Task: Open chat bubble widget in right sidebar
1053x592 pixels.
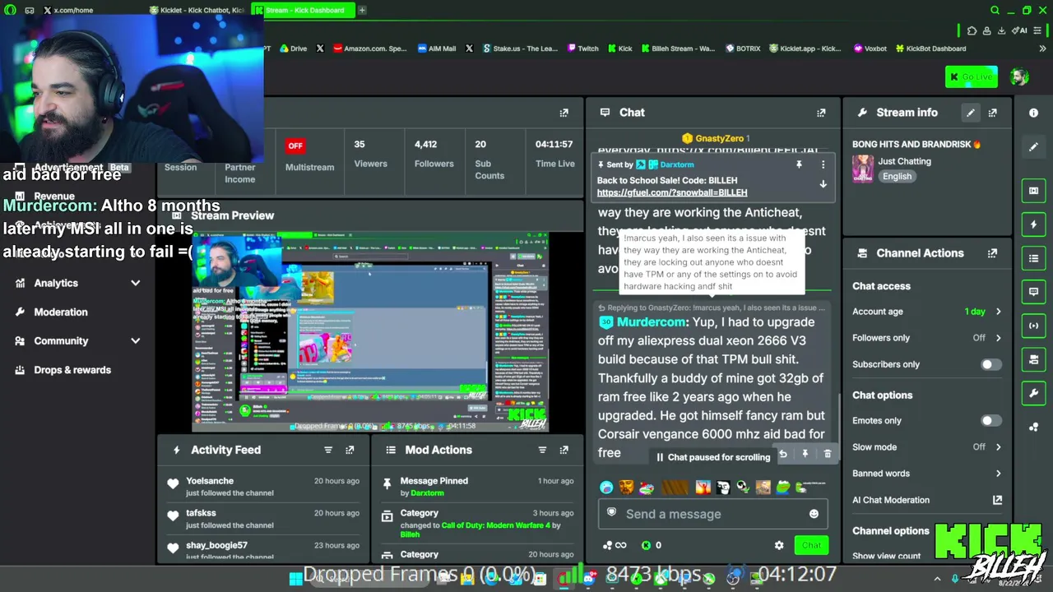Action: (x=1034, y=292)
